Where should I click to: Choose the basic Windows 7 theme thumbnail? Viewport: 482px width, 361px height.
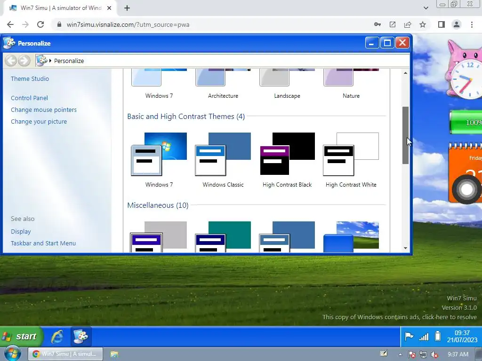pyautogui.click(x=159, y=154)
